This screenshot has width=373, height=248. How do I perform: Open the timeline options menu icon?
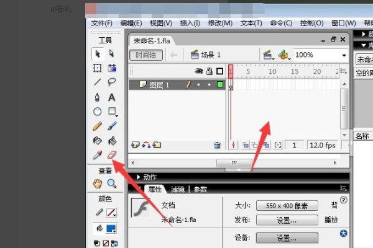click(344, 71)
